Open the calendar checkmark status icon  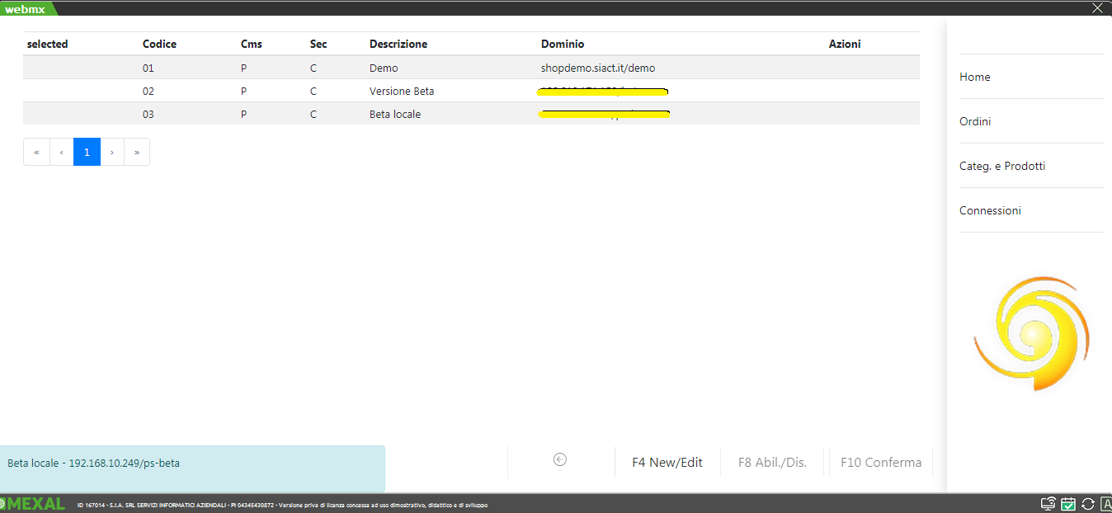click(1068, 504)
